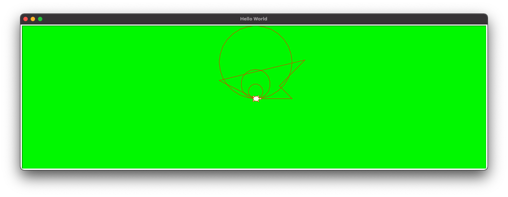This screenshot has height=197, width=508.
Task: Click the far-left pointed tip of the polygon
Action: click(x=219, y=81)
